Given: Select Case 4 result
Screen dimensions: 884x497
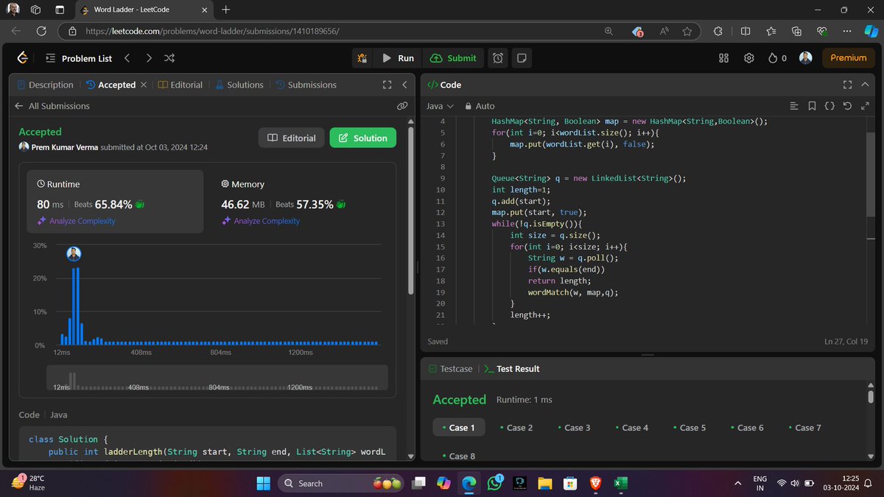Looking at the screenshot, I should (x=631, y=428).
